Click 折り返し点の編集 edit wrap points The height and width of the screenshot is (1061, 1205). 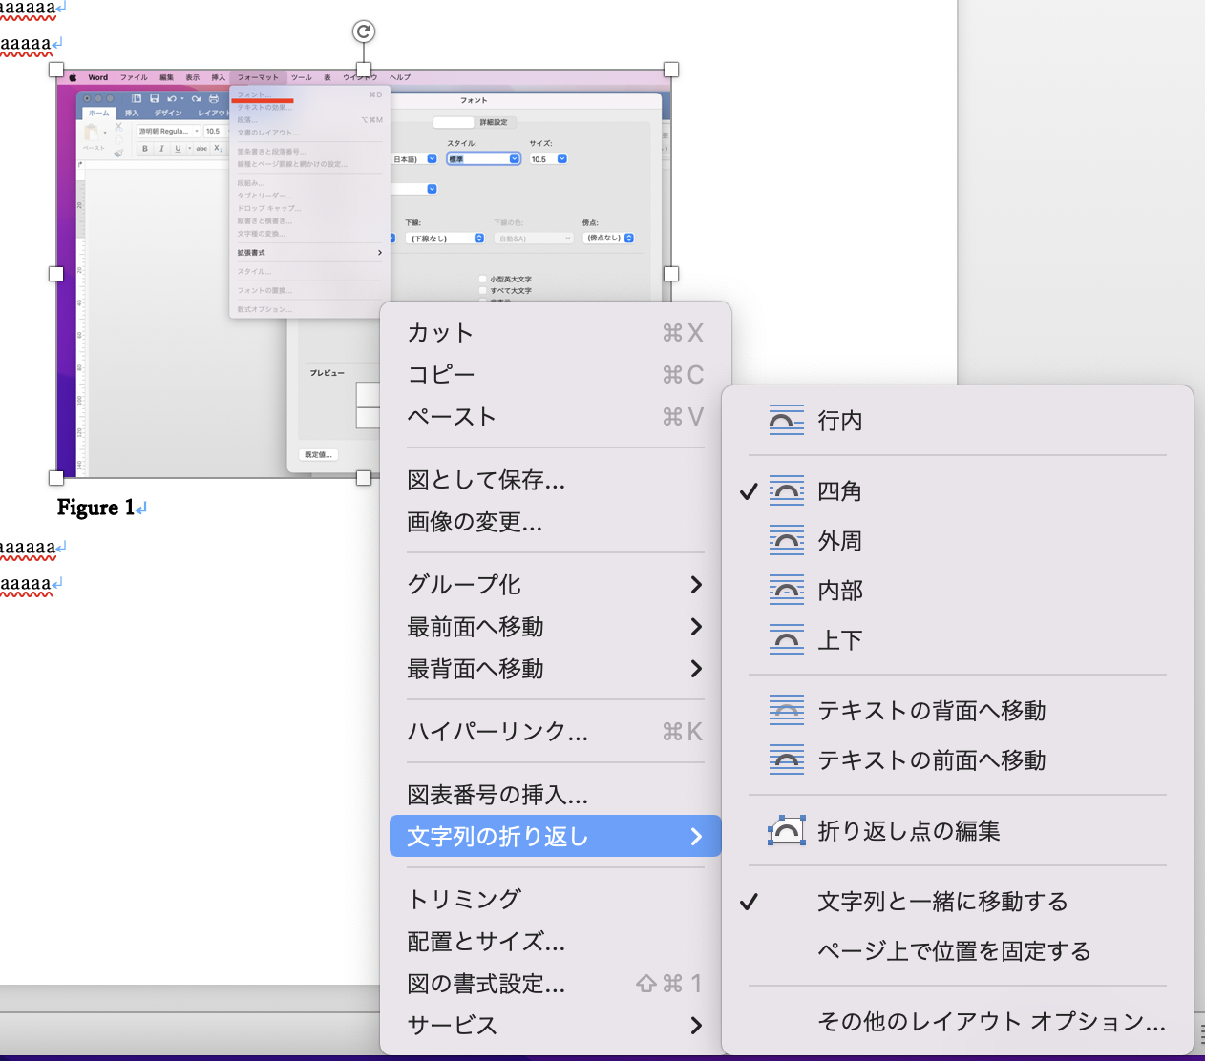(x=958, y=831)
